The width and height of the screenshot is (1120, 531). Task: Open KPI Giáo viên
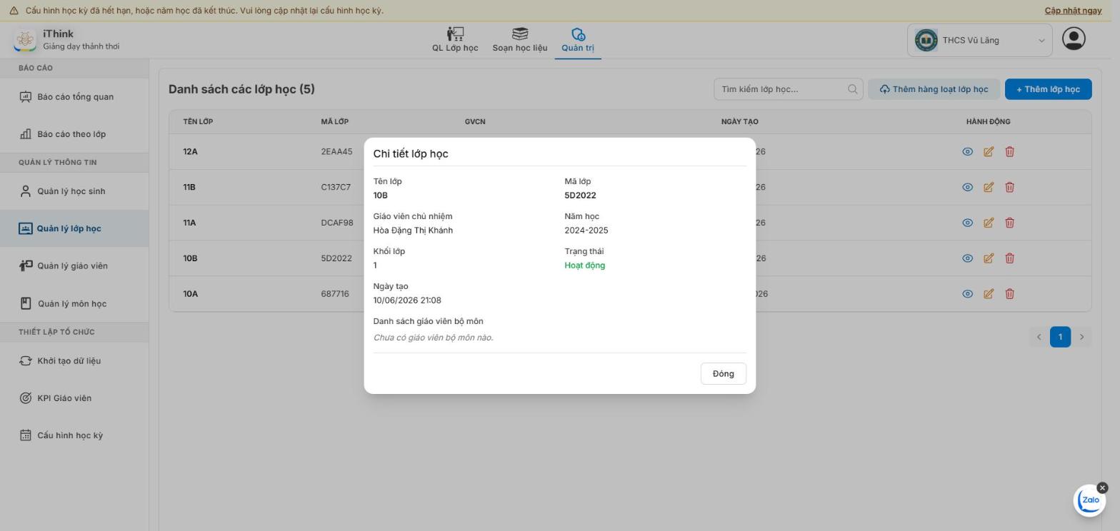(74, 398)
